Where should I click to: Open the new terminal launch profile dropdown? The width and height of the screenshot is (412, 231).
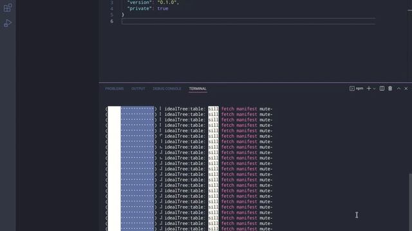(x=374, y=89)
